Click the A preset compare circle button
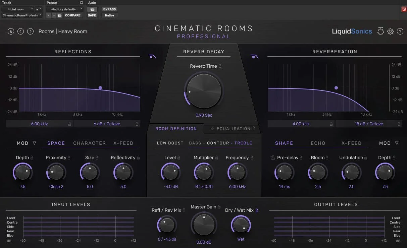The height and width of the screenshot is (248, 407). coord(11,31)
